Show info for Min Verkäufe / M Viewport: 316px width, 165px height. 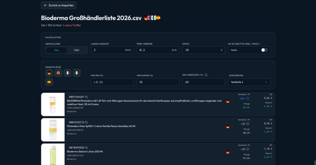pyautogui.click(x=206, y=75)
